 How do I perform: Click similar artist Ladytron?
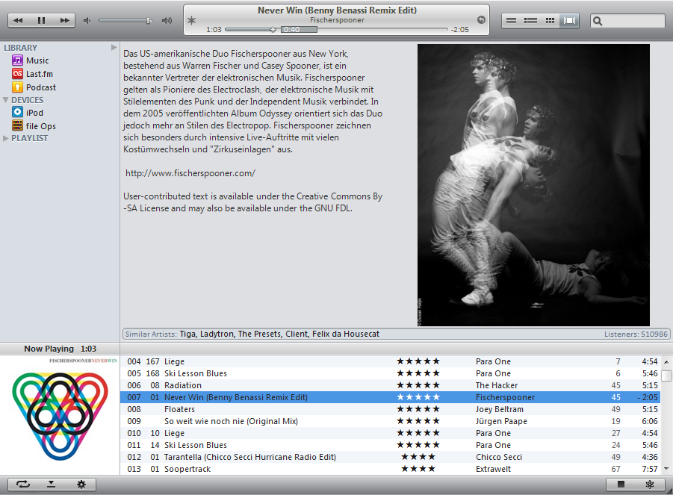pos(217,334)
